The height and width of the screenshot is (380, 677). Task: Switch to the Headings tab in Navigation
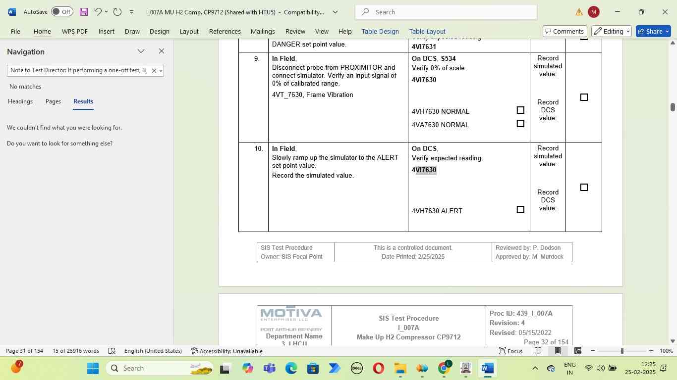point(20,101)
